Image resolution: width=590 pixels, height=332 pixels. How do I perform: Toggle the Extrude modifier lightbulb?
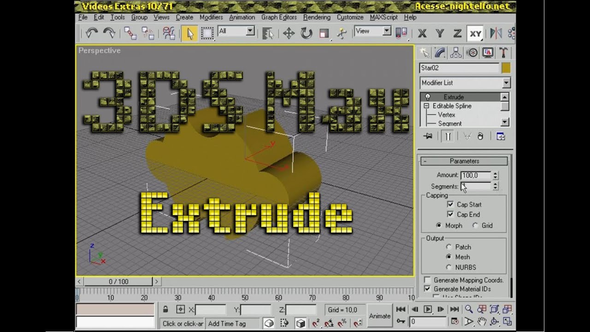[x=427, y=97]
